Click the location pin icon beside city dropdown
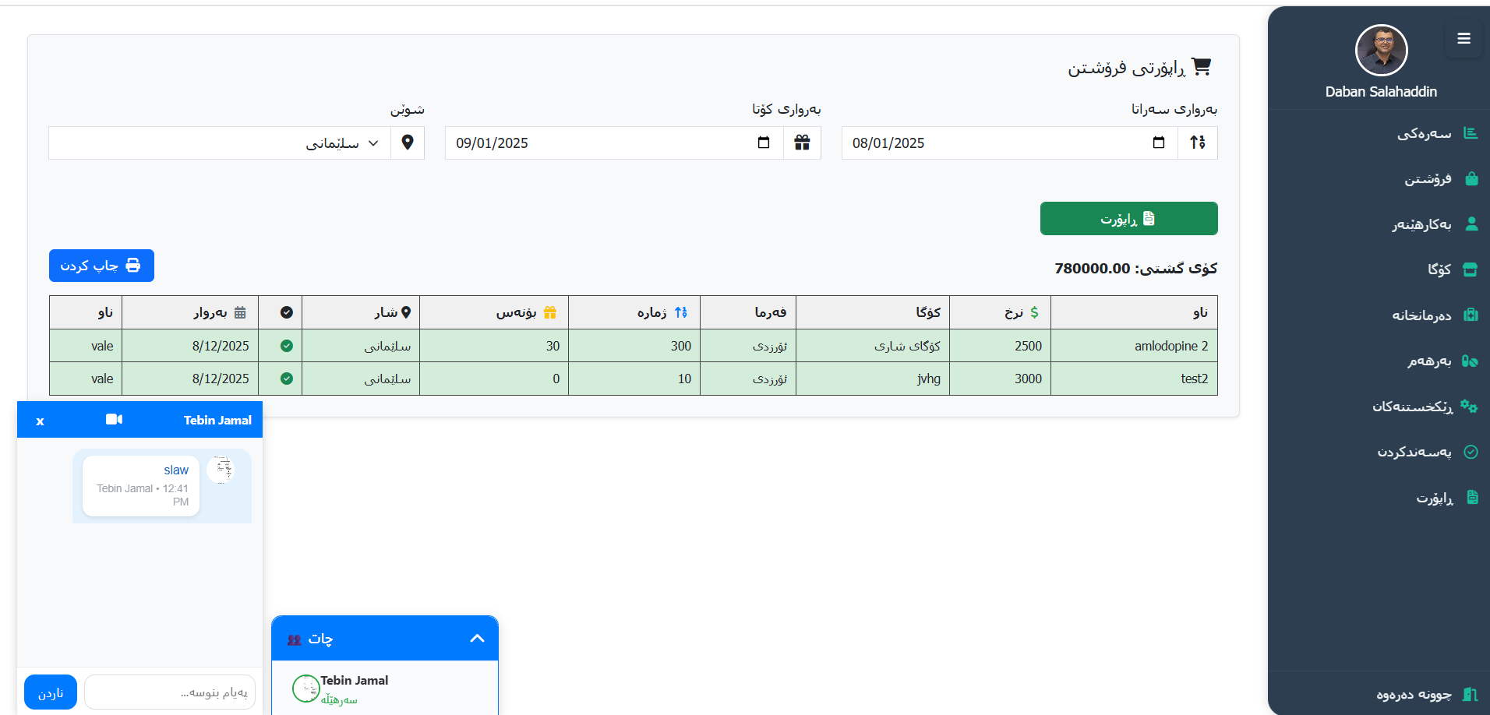 pos(408,143)
